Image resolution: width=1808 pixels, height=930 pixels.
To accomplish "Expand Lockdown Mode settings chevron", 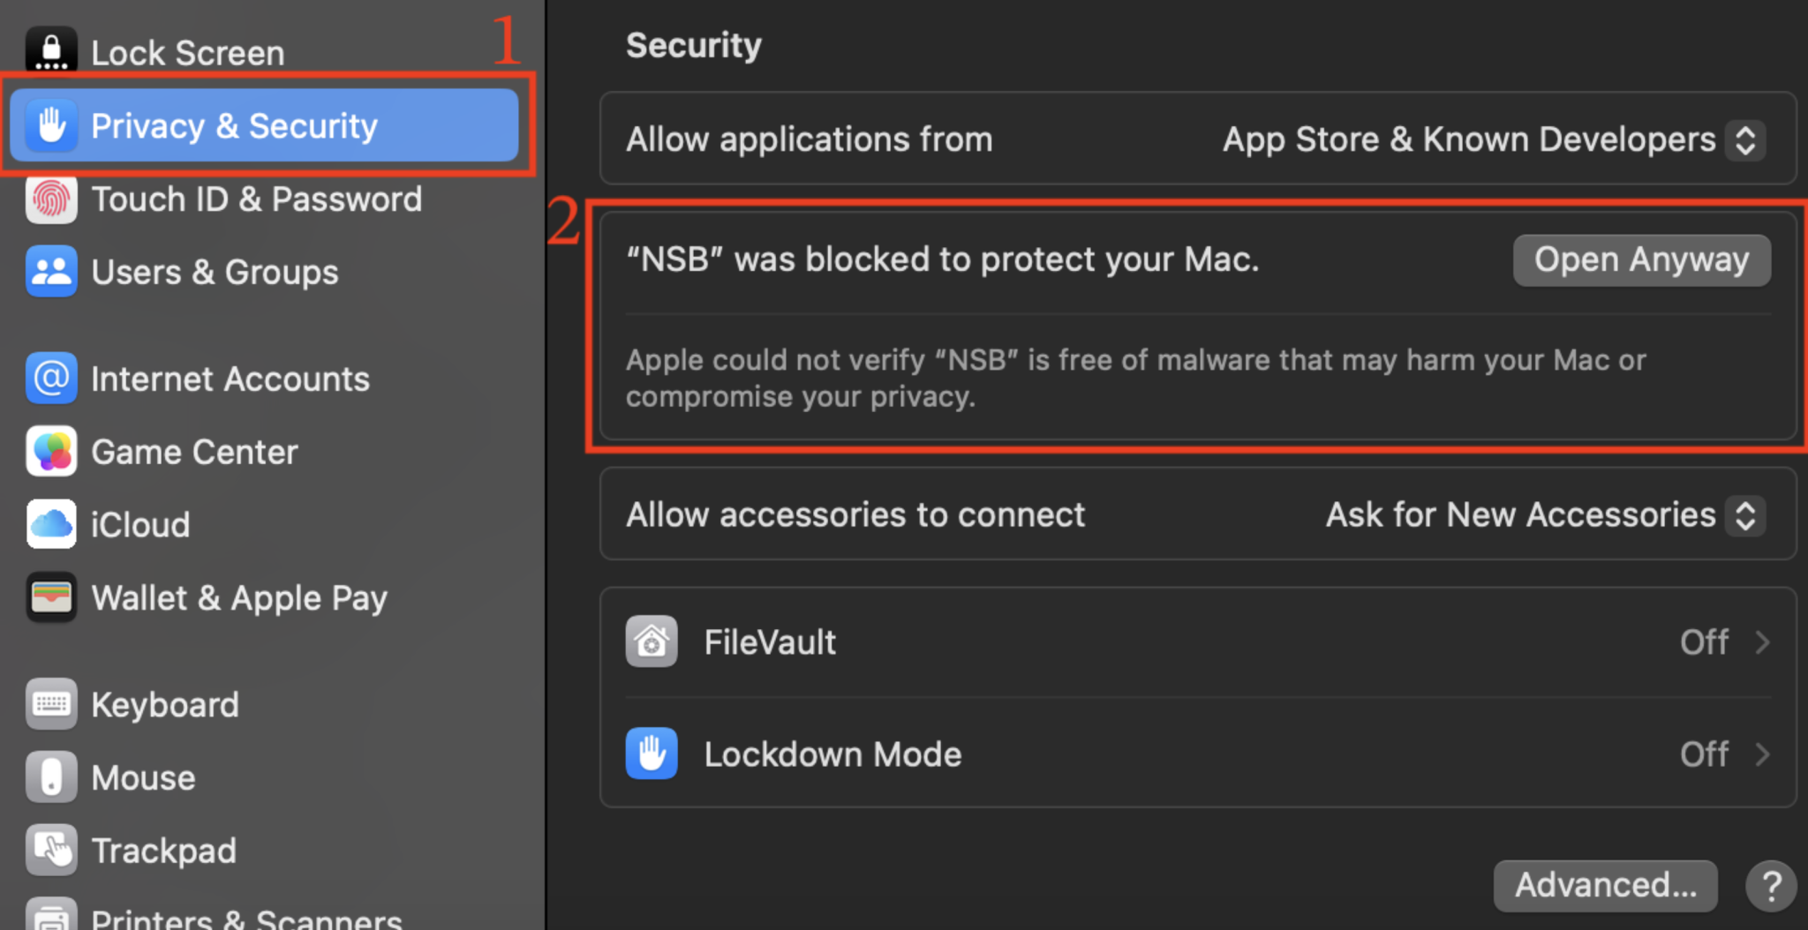I will coord(1762,754).
